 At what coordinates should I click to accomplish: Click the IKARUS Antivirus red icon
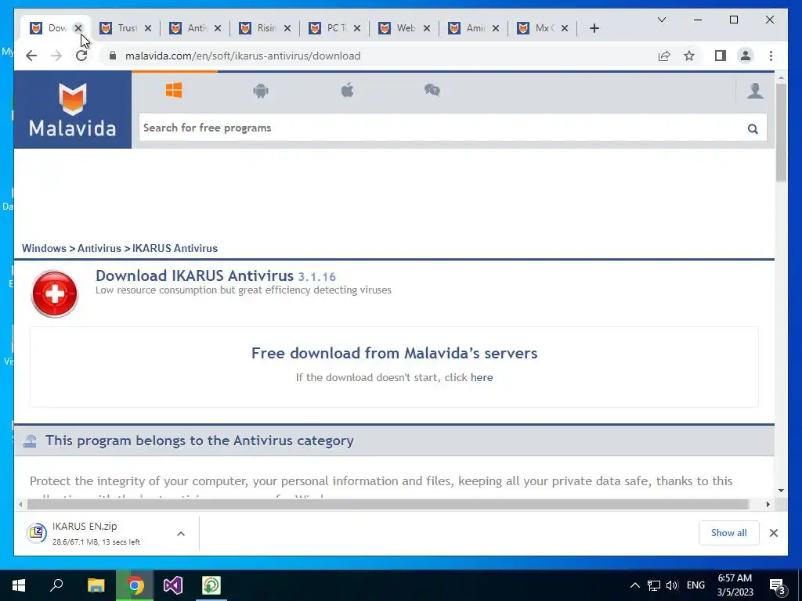point(55,294)
